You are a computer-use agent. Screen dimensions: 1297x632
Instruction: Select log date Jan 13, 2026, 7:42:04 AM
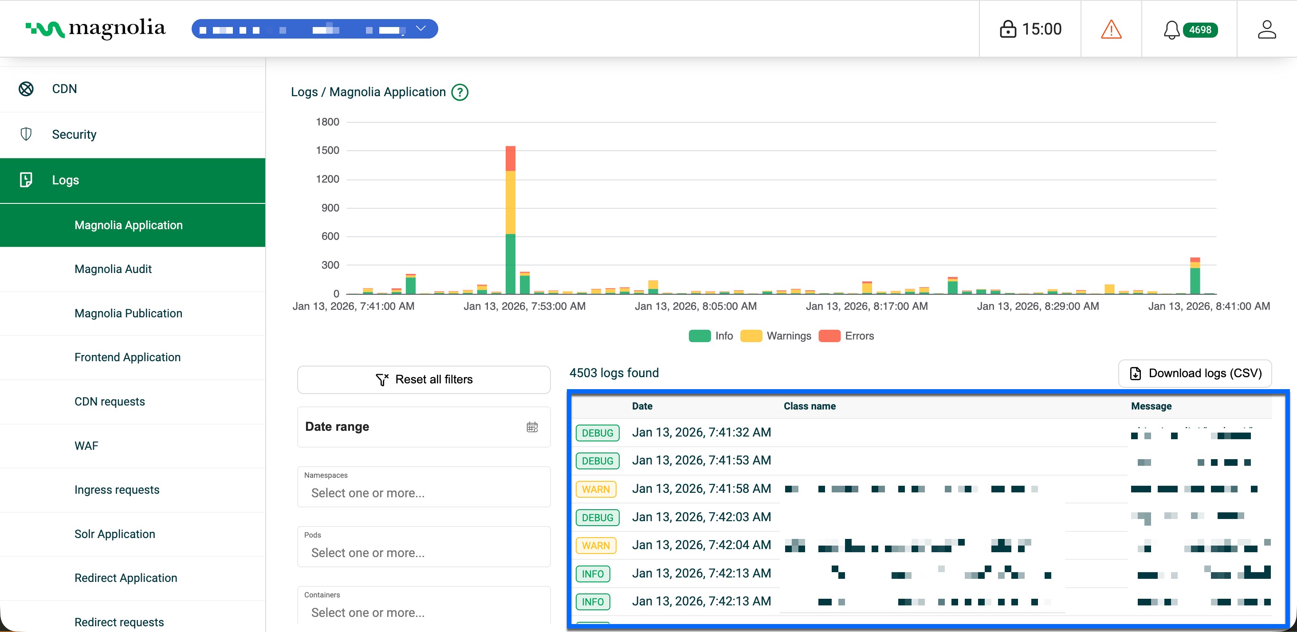tap(701, 545)
